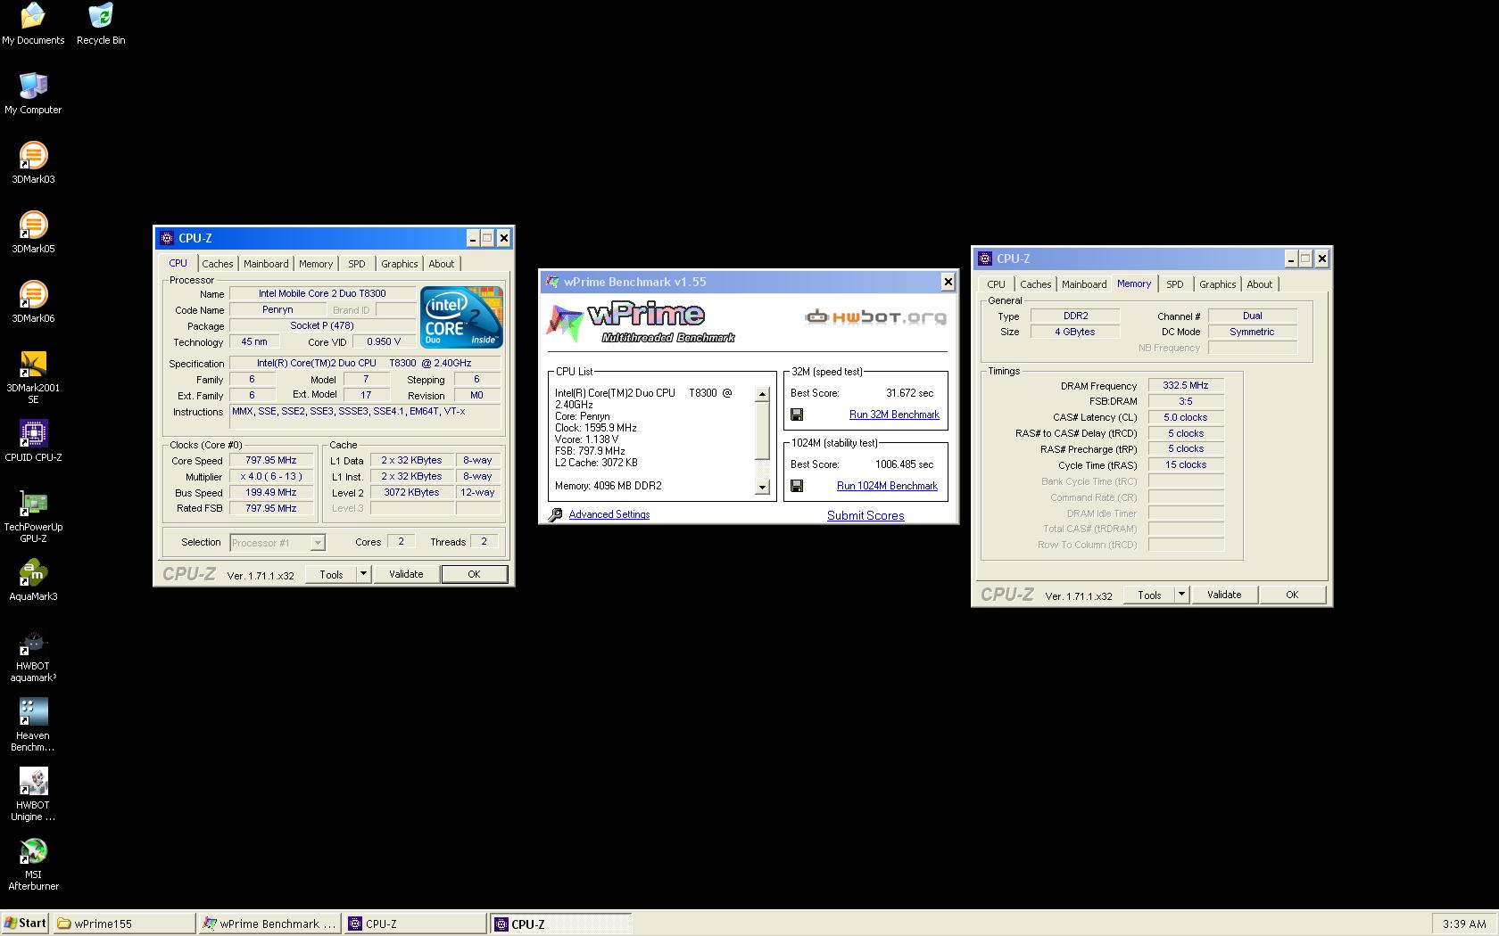Click the CPU List scroll down arrow

tap(763, 487)
